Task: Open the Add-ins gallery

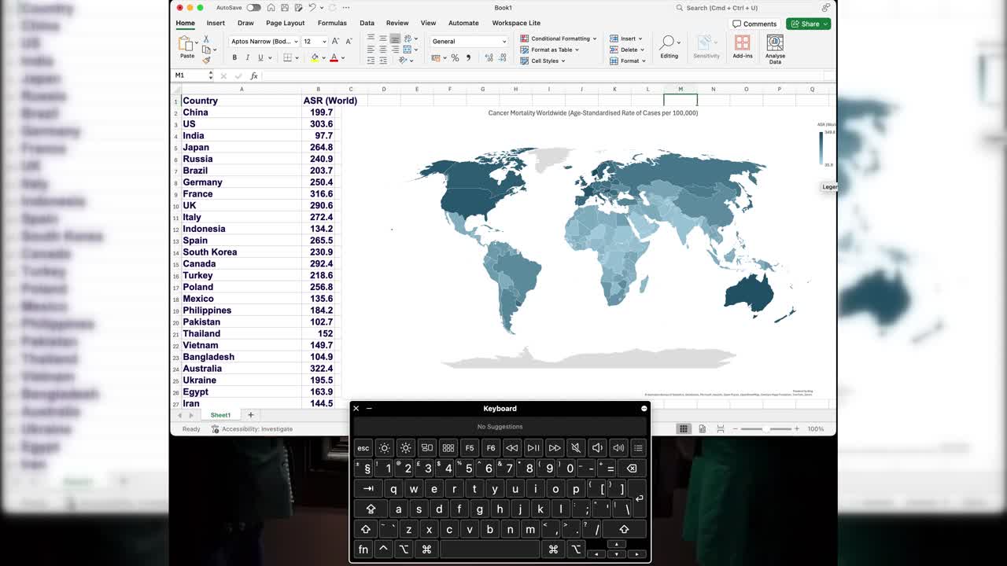Action: point(742,48)
